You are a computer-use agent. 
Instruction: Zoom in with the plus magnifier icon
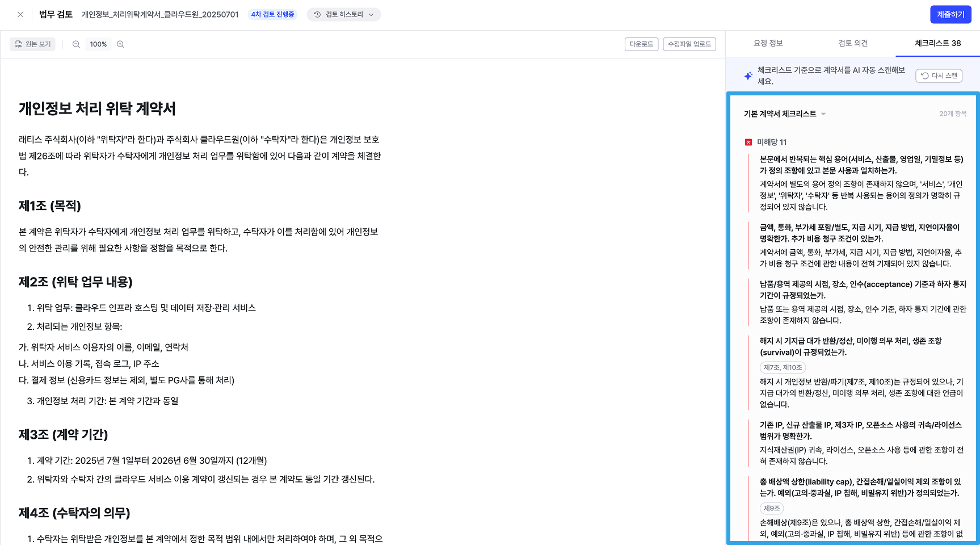(120, 44)
